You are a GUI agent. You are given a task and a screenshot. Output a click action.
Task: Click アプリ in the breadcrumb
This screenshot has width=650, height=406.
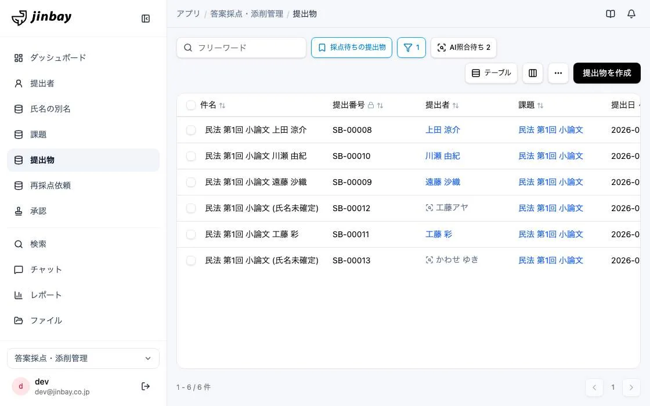click(188, 14)
